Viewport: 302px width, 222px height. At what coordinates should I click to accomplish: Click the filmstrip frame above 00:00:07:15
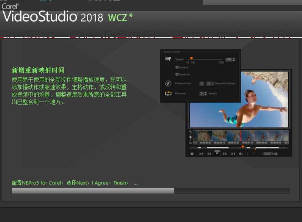pyautogui.click(x=248, y=136)
